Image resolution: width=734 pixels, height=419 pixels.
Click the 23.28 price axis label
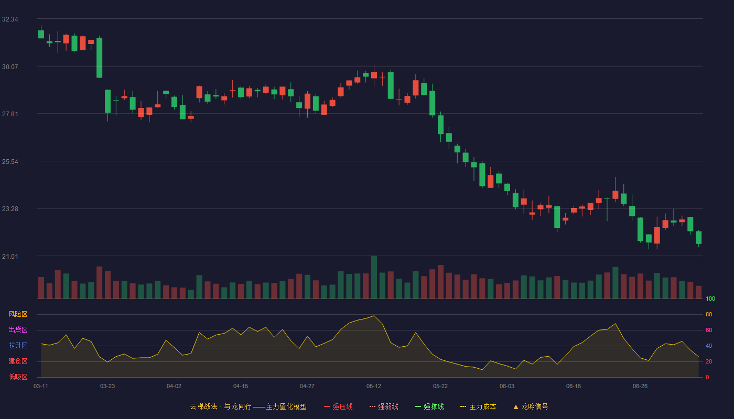tap(10, 209)
